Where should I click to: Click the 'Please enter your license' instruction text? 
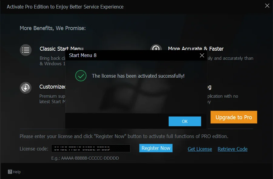click(124, 136)
